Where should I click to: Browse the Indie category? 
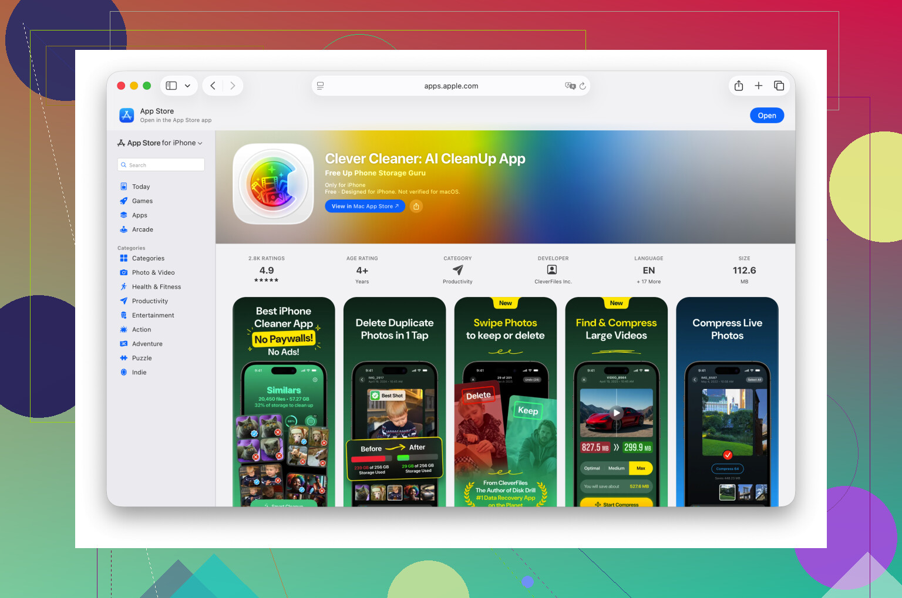[x=139, y=373]
